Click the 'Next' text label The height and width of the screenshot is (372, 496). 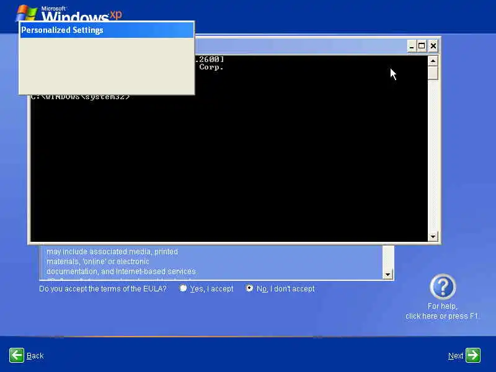click(456, 356)
